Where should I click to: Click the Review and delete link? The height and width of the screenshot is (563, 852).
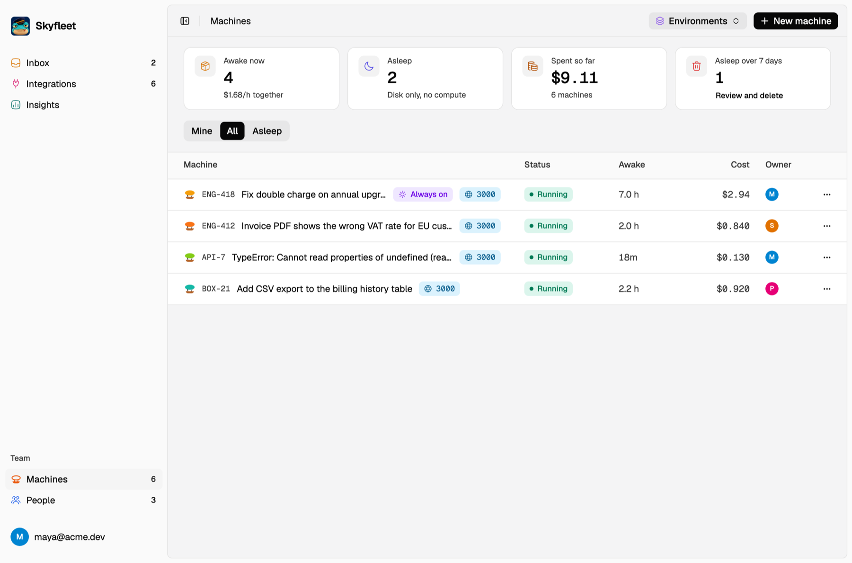pyautogui.click(x=749, y=96)
